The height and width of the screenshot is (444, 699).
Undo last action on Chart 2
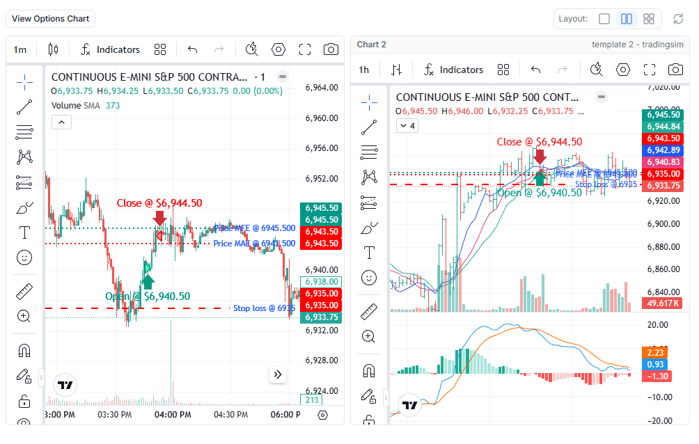[x=536, y=70]
